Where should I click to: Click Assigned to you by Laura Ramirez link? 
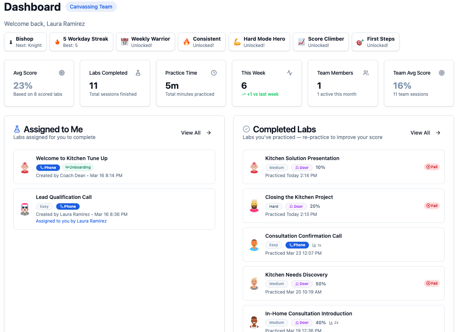(71, 221)
